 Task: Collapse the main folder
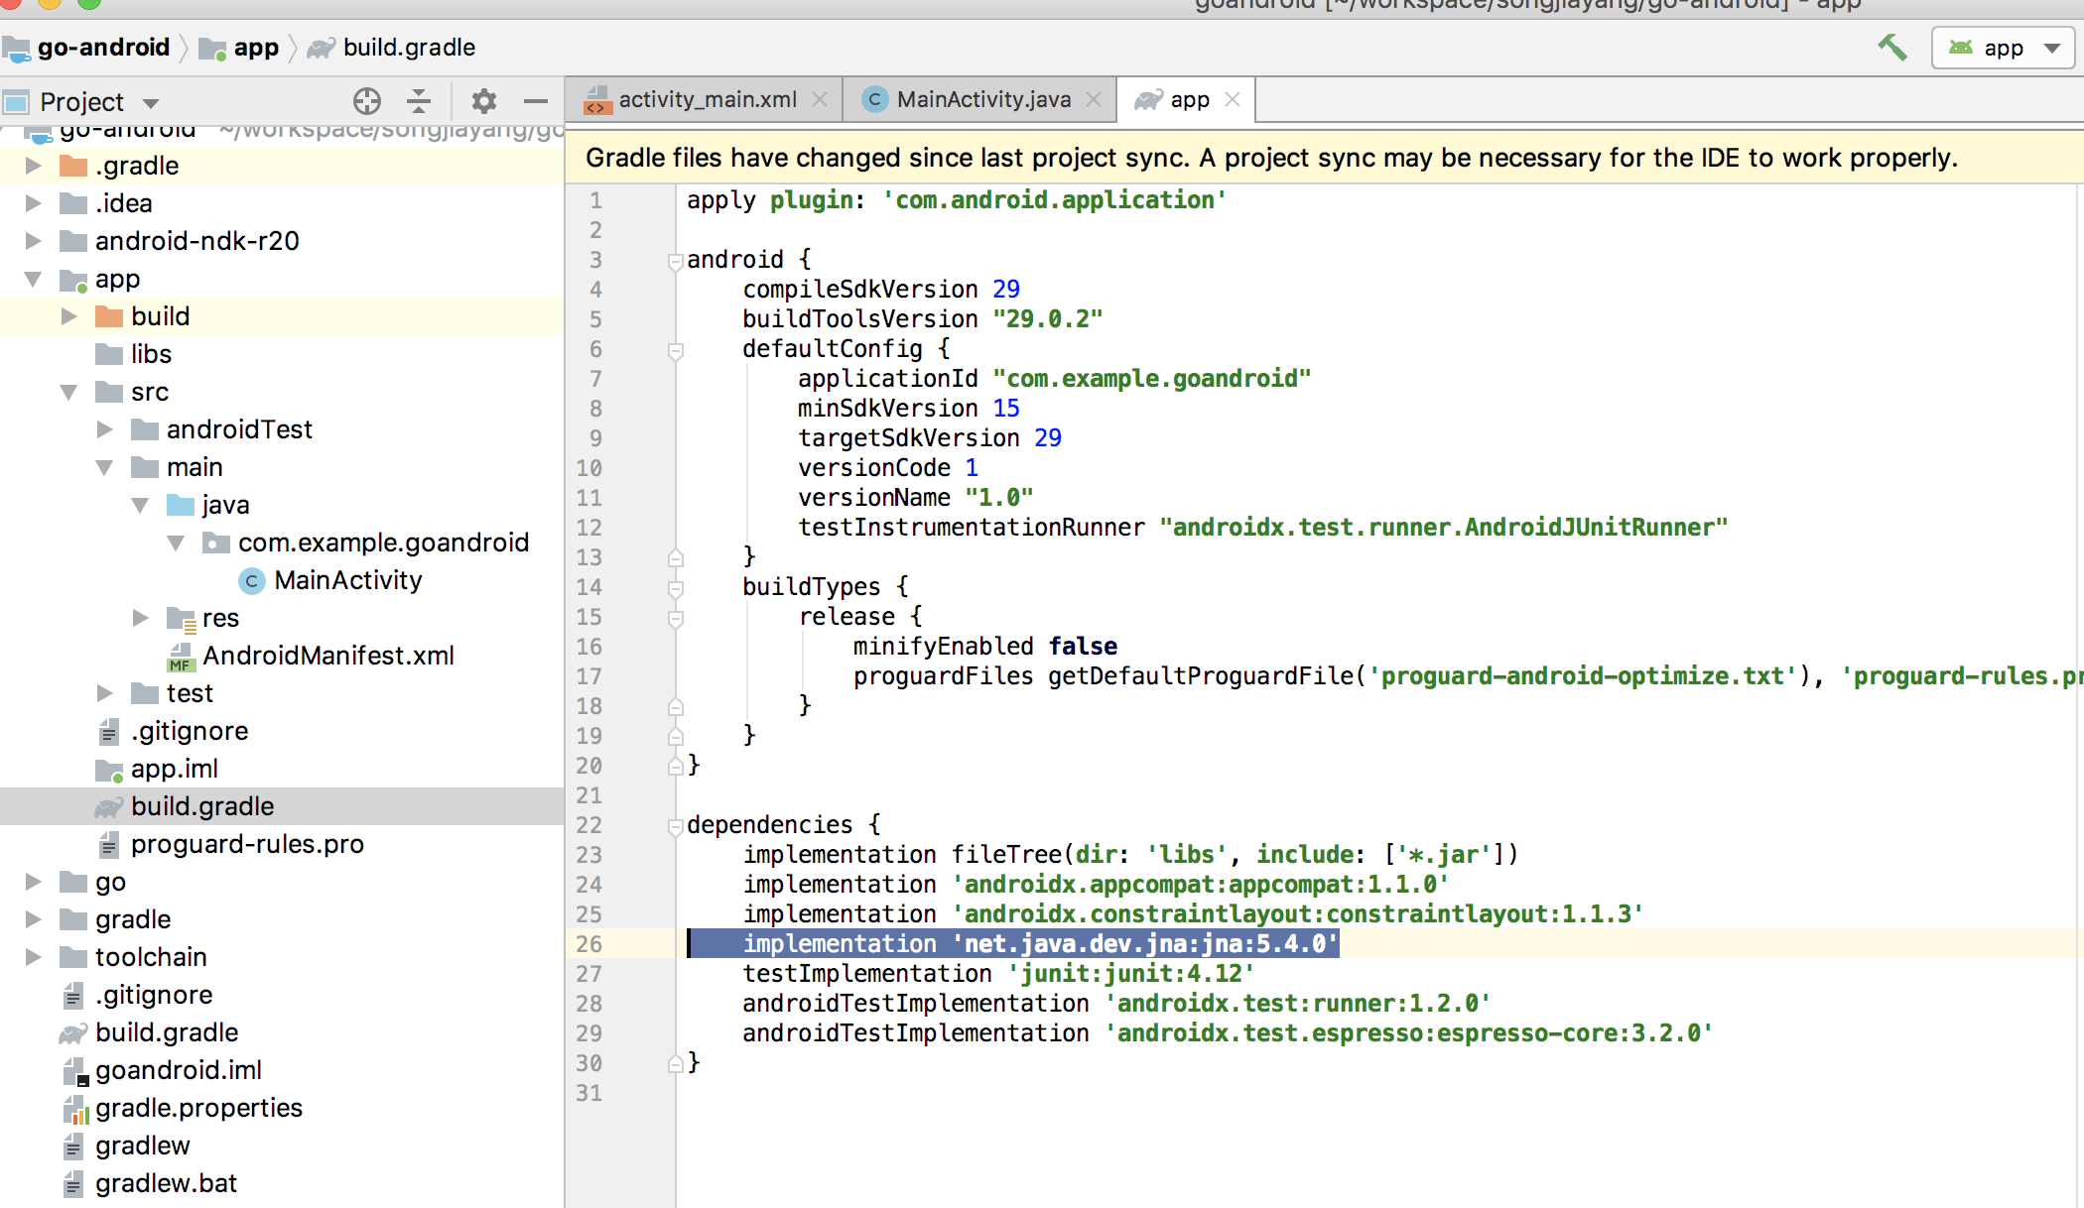(x=105, y=467)
